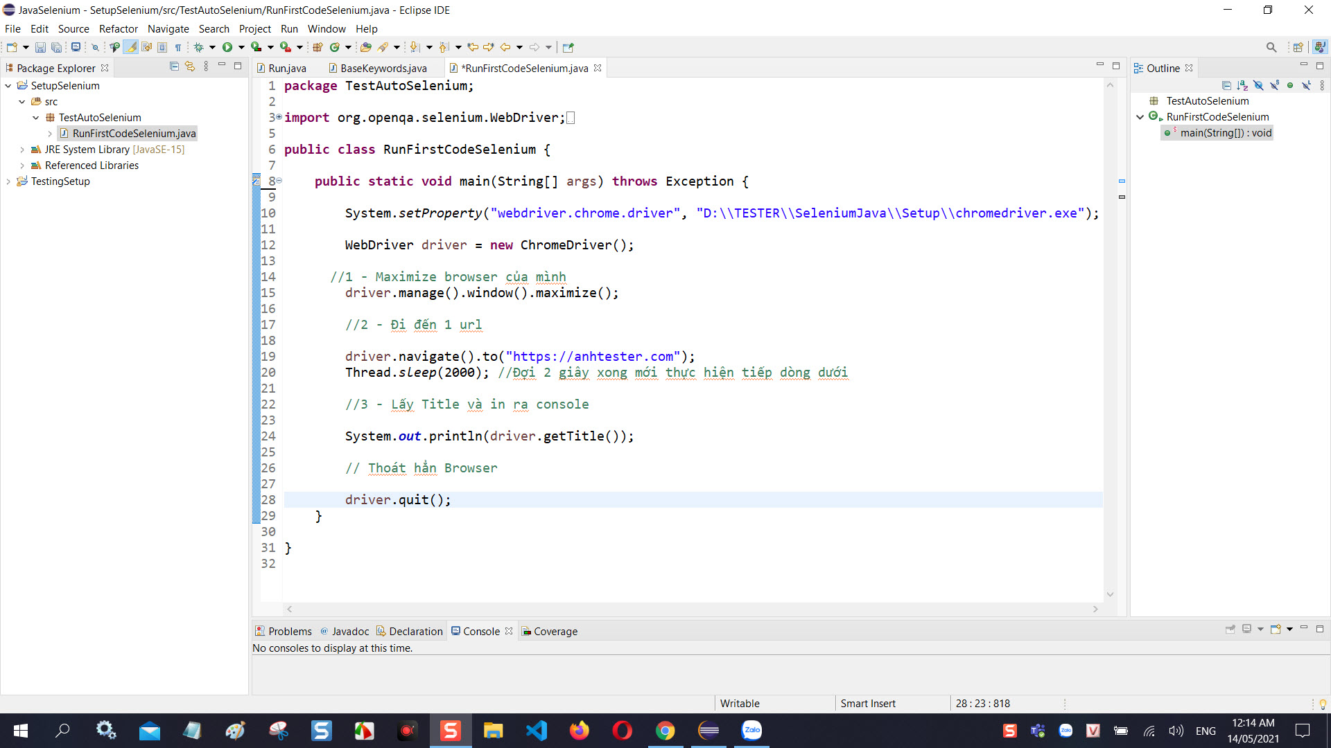Sort Outline alphabetically
This screenshot has width=1331, height=748.
(x=1242, y=85)
